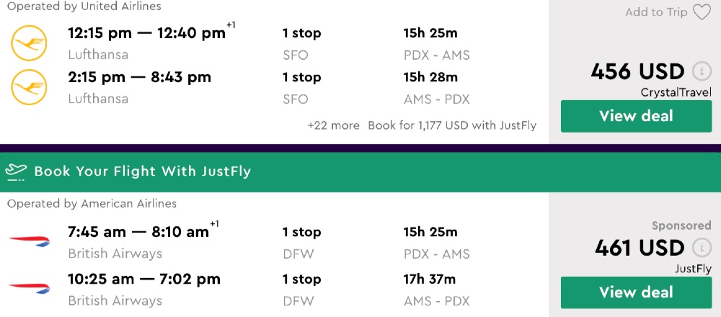Click Lufthansa logo on the 2:15 pm flight
The image size is (721, 317).
click(29, 88)
